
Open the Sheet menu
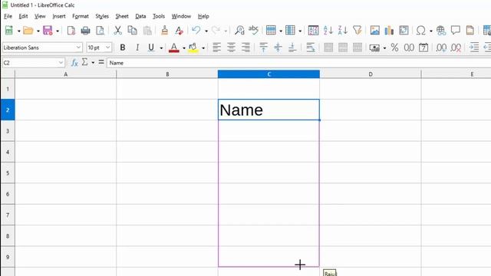click(122, 16)
